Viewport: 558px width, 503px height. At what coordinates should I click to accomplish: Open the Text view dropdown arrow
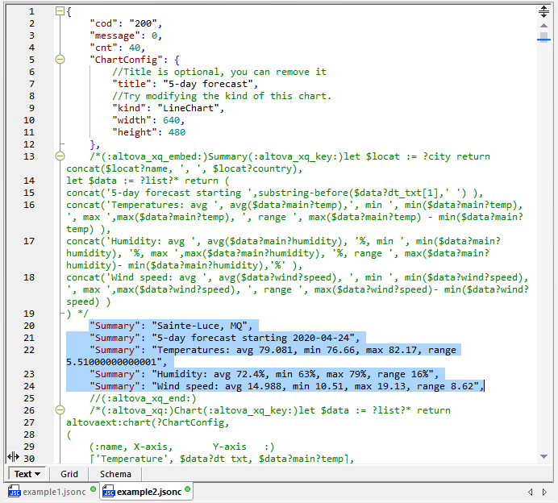[39, 475]
